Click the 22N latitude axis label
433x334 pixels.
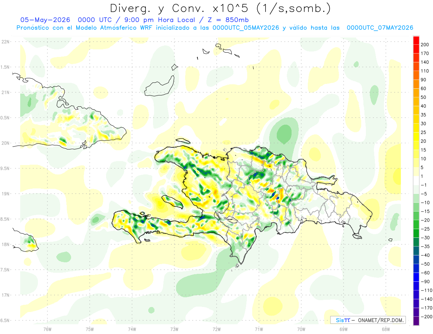click(x=5, y=41)
